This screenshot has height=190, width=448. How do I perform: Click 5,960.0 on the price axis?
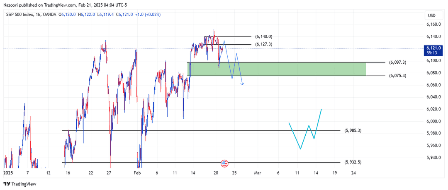[433, 145]
